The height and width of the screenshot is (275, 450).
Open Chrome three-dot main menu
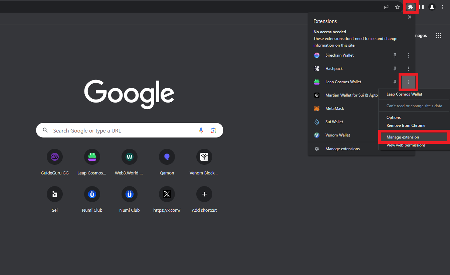[443, 7]
